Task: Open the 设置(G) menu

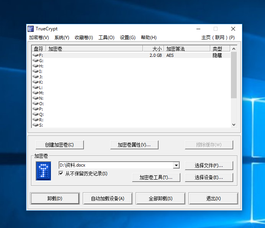Action: (x=128, y=38)
